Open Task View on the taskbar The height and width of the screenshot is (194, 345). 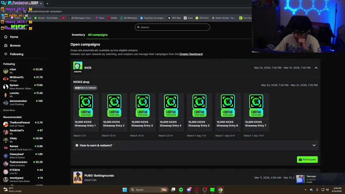(x=173, y=190)
